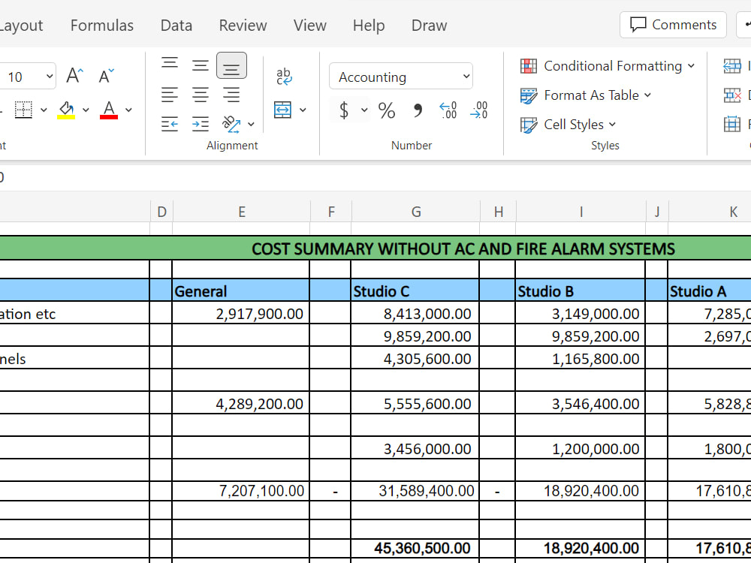Apply the Comma Style format

418,110
